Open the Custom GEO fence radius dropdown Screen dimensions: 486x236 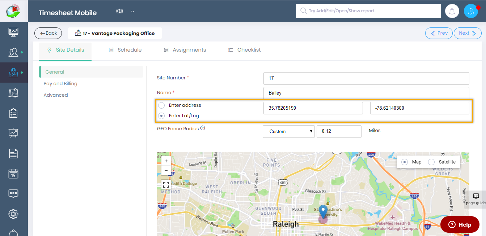click(289, 132)
